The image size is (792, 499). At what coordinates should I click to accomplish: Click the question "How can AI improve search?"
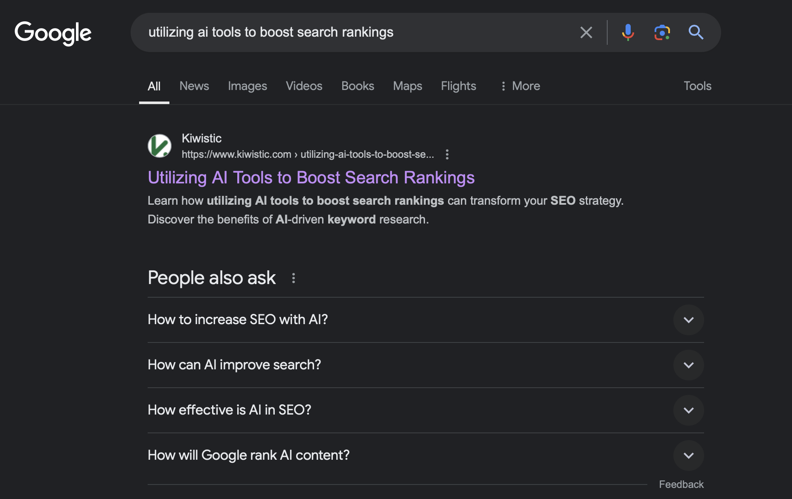(234, 365)
